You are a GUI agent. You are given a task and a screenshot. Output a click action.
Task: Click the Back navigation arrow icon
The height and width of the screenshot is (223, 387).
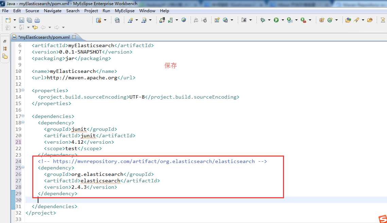click(43, 27)
